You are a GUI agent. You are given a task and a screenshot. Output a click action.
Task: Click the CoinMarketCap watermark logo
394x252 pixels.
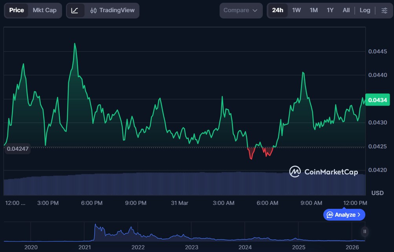click(323, 172)
